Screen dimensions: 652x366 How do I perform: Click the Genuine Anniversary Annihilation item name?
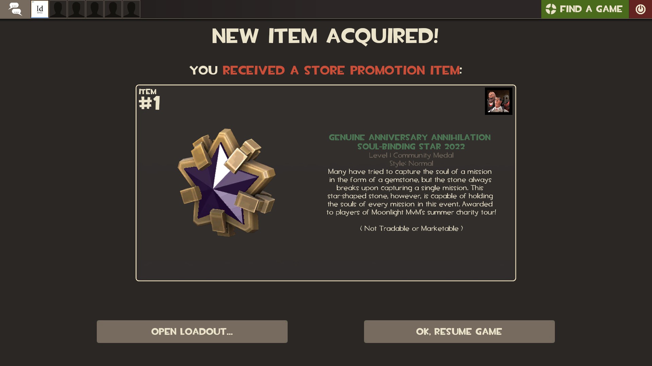(410, 142)
